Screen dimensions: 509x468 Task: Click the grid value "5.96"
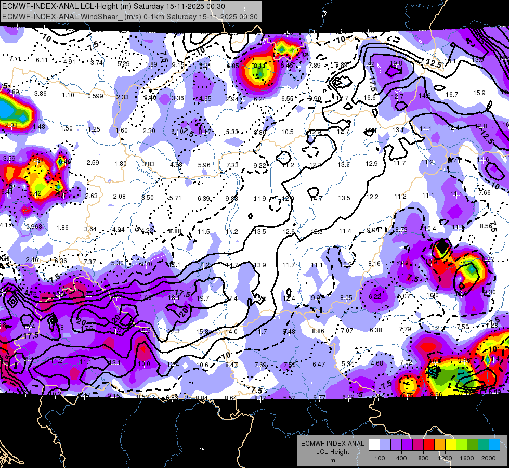click(204, 165)
